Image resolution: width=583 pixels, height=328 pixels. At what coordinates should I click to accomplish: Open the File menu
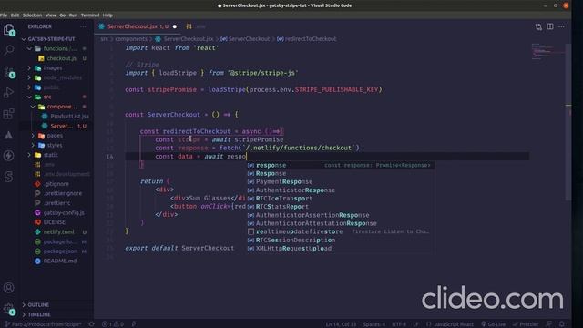pyautogui.click(x=4, y=15)
